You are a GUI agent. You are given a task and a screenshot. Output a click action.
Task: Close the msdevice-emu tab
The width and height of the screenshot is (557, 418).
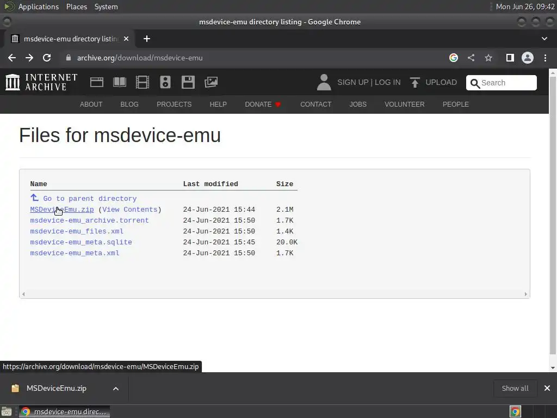point(126,39)
